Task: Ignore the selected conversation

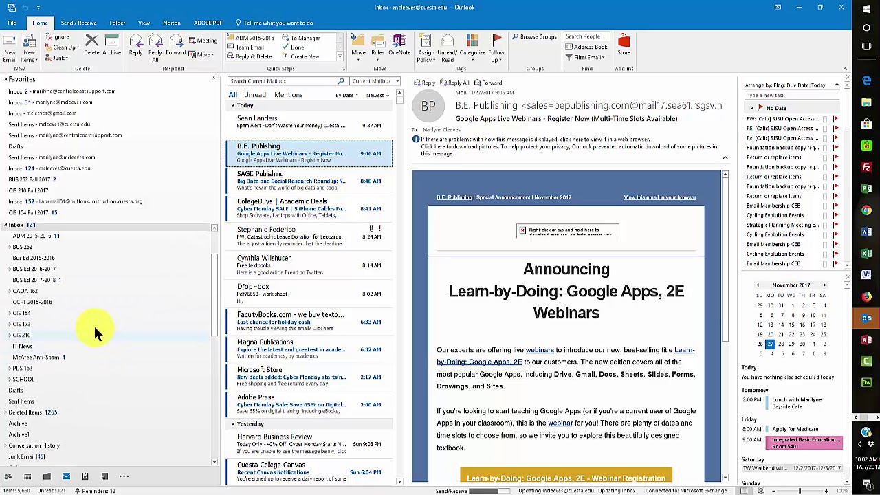Action: (x=56, y=37)
